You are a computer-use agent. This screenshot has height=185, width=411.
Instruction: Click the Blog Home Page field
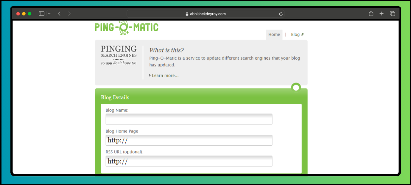click(189, 140)
